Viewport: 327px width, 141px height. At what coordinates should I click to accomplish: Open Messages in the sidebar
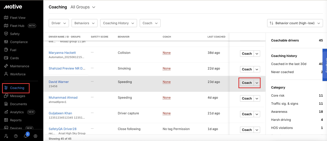click(x=18, y=96)
